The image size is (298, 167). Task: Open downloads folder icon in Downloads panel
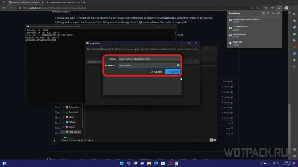tap(263, 13)
